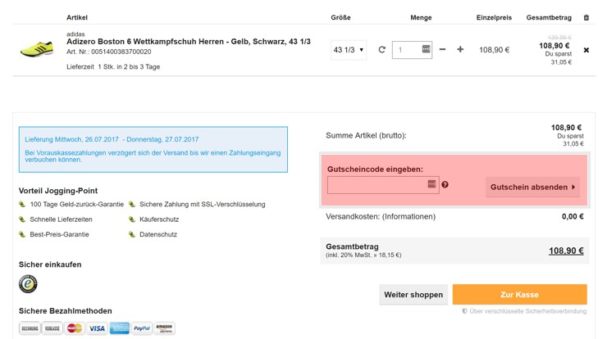The height and width of the screenshot is (339, 607).
Task: Select the Vorkasse payment icon
Action: [52, 328]
